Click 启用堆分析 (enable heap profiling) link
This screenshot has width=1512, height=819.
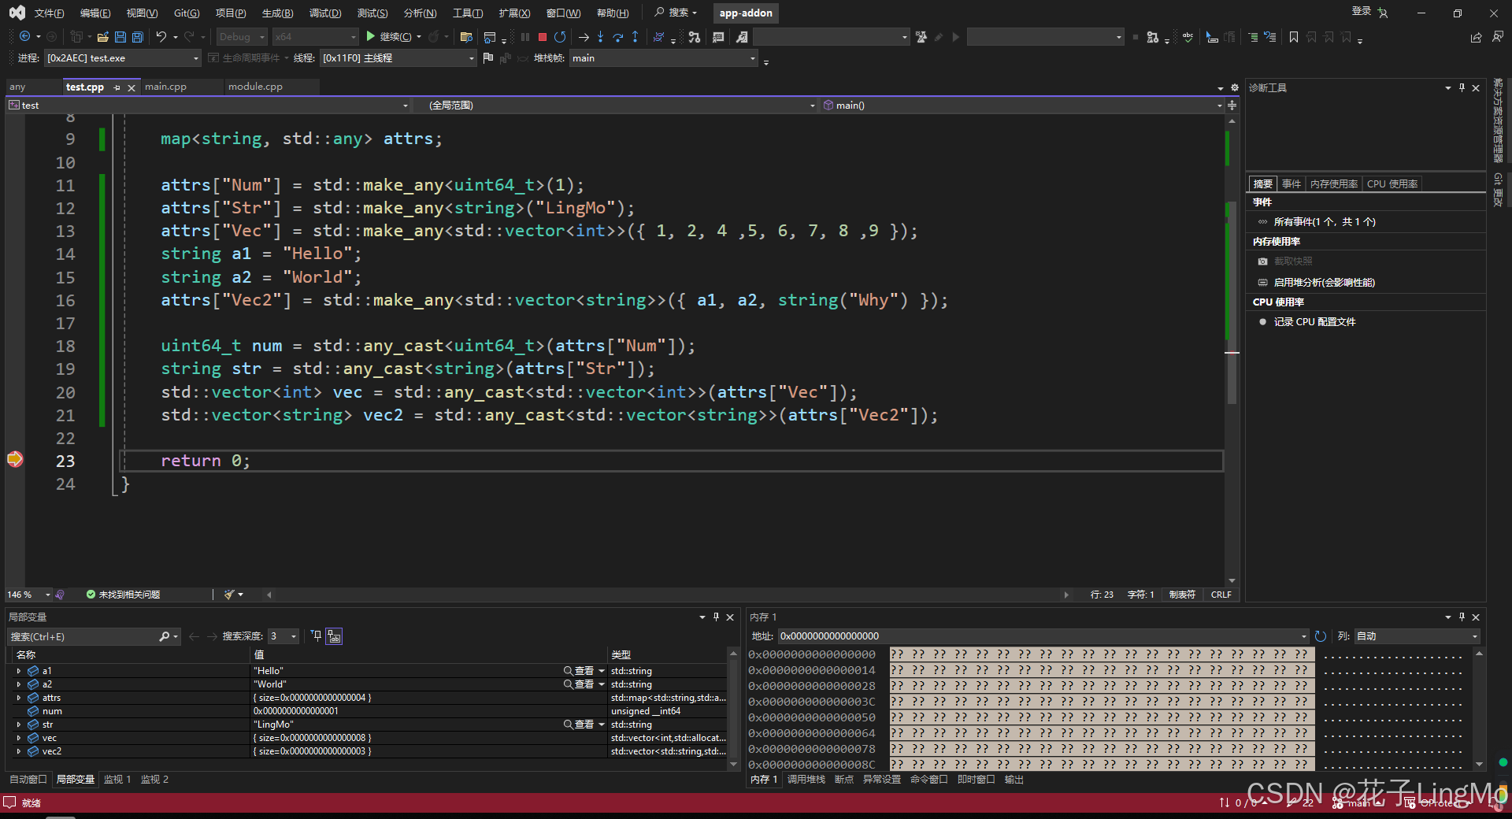pos(1324,283)
